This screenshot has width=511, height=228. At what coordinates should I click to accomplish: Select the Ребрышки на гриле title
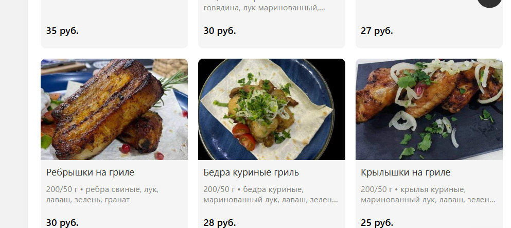point(90,172)
